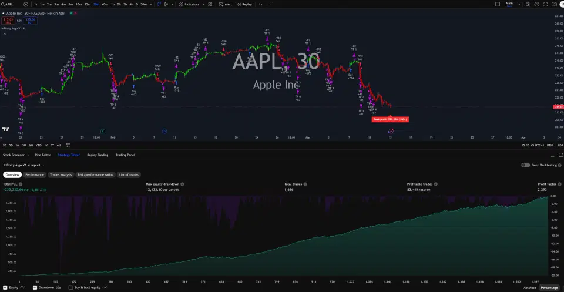Uncheck the Equity checkbox

[x=5, y=288]
